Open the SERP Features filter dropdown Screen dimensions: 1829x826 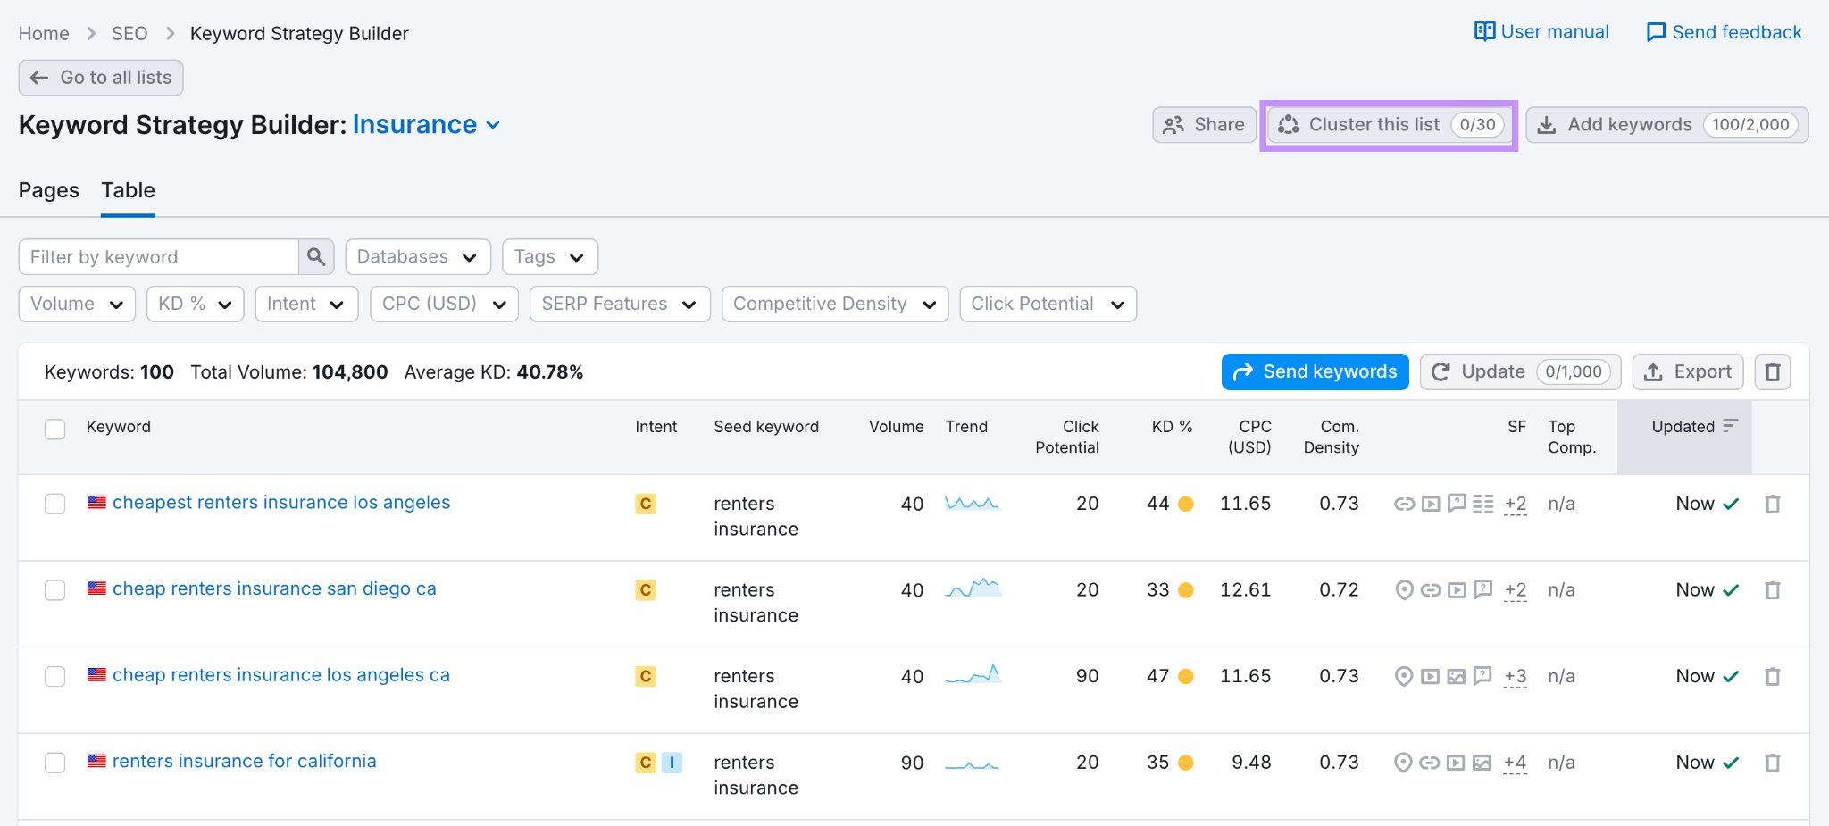pyautogui.click(x=619, y=305)
